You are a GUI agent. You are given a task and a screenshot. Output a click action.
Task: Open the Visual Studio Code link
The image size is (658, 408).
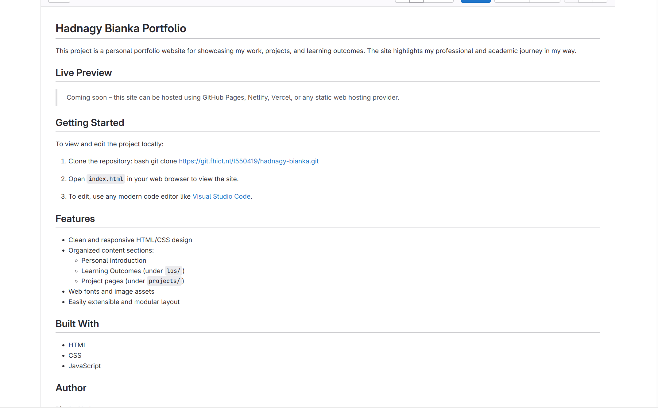coord(221,196)
